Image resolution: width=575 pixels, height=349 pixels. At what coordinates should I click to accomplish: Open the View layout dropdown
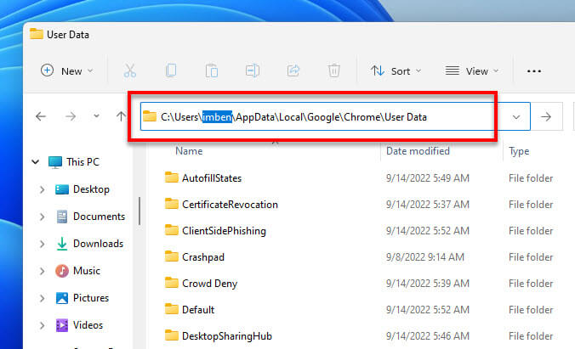pos(472,70)
